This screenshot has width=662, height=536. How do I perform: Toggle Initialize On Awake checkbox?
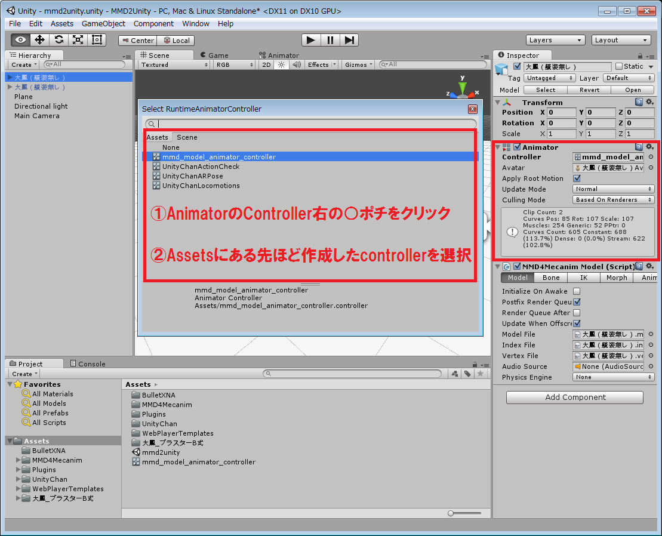click(577, 291)
